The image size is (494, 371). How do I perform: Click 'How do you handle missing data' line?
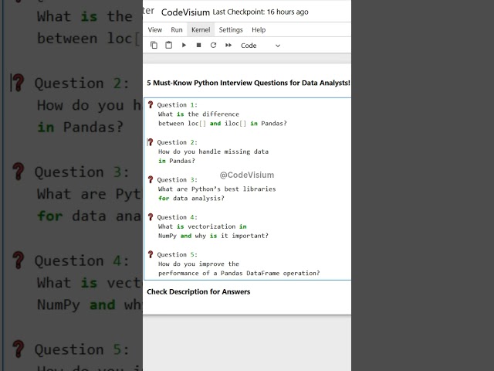click(x=213, y=151)
